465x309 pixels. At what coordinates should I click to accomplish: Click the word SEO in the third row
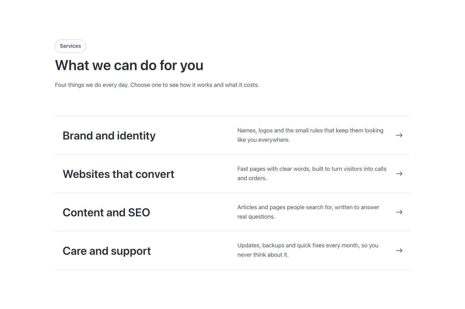(139, 212)
